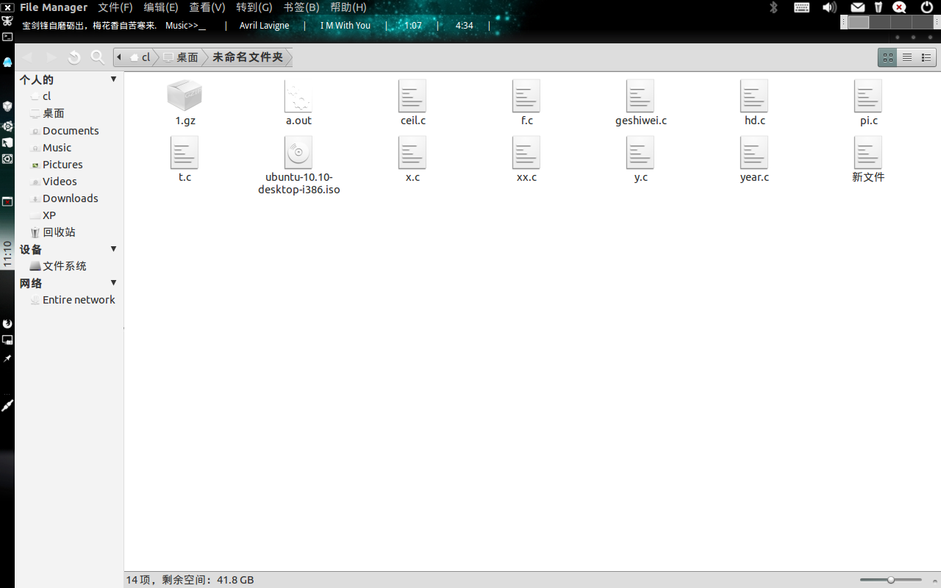Open the volume speaker indicator
Image resolution: width=941 pixels, height=588 pixels.
click(x=829, y=7)
